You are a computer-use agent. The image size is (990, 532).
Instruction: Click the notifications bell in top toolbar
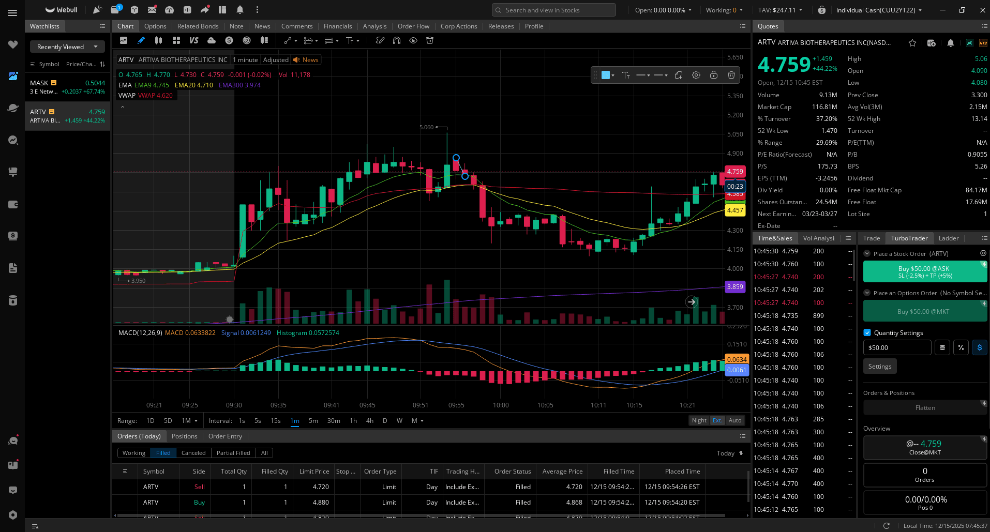(240, 10)
